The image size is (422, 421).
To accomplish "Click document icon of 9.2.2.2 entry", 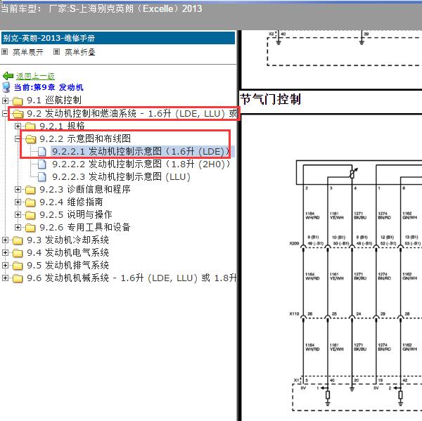I will click(42, 164).
